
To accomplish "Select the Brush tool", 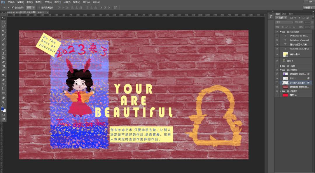I will point(3,49).
